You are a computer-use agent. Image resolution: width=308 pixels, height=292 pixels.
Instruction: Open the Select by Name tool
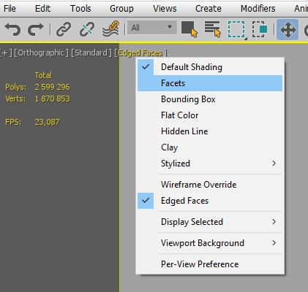click(x=213, y=29)
